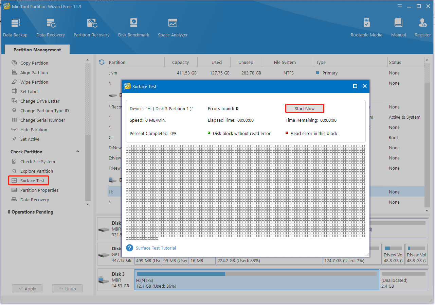Select Unallocated 2.4 GB block on Disk 3
This screenshot has height=305, width=435.
coord(403,279)
